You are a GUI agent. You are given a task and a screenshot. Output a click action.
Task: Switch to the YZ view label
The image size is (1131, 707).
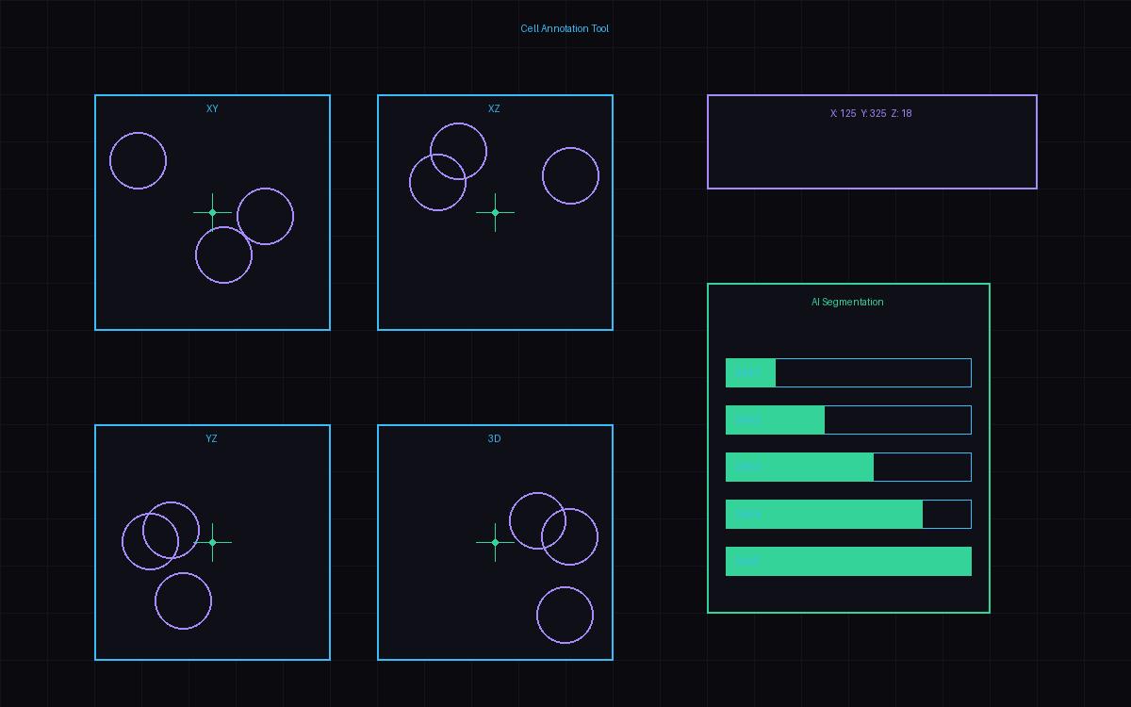(x=211, y=439)
